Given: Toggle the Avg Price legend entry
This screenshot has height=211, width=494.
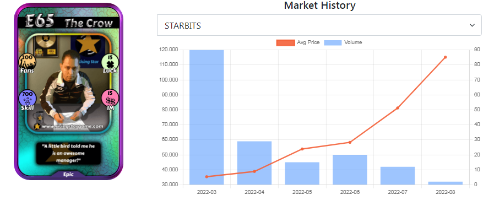Looking at the screenshot, I should click(x=297, y=42).
